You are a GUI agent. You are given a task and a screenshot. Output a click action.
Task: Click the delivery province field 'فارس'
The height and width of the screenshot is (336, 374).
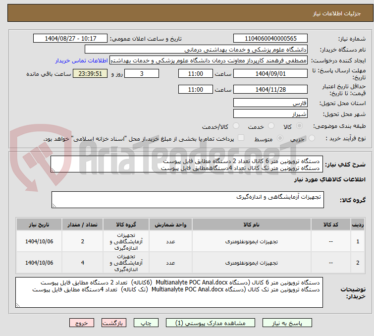tap(270, 103)
